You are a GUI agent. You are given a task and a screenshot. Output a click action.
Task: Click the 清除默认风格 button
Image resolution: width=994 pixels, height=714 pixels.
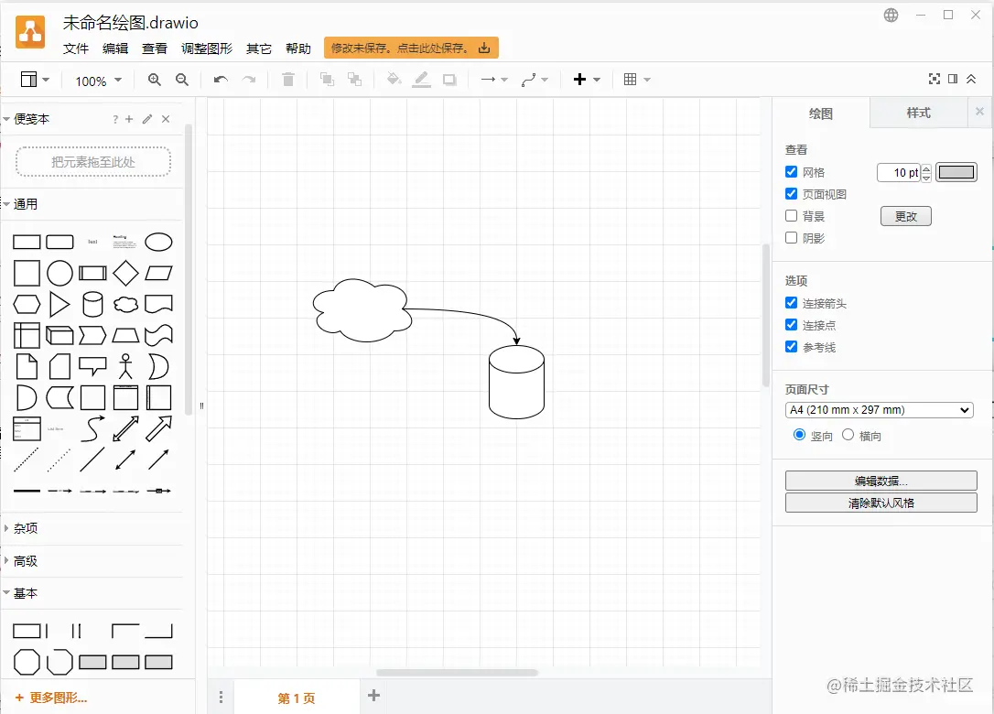pos(881,503)
